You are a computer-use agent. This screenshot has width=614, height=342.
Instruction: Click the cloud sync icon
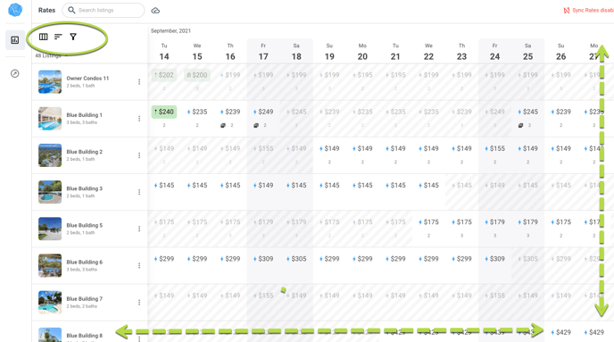tap(155, 11)
